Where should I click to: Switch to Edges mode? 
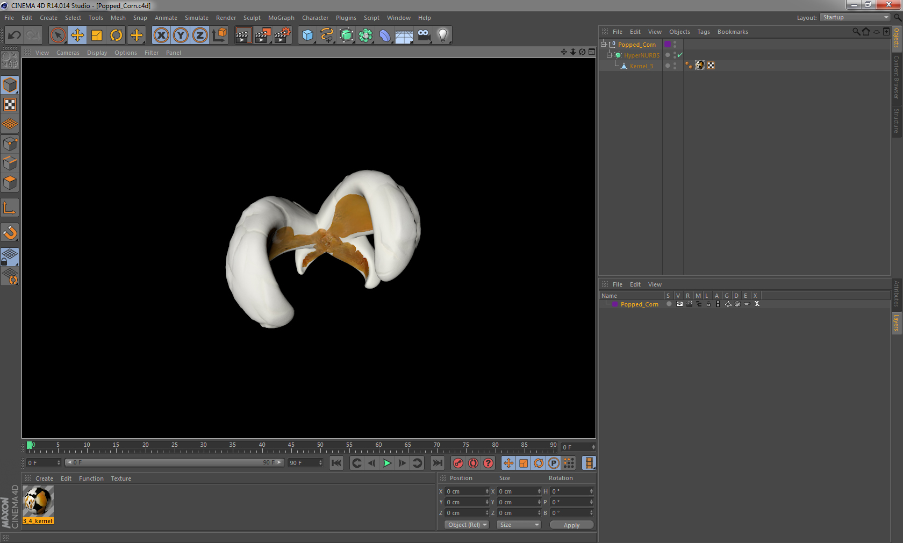pos(10,163)
